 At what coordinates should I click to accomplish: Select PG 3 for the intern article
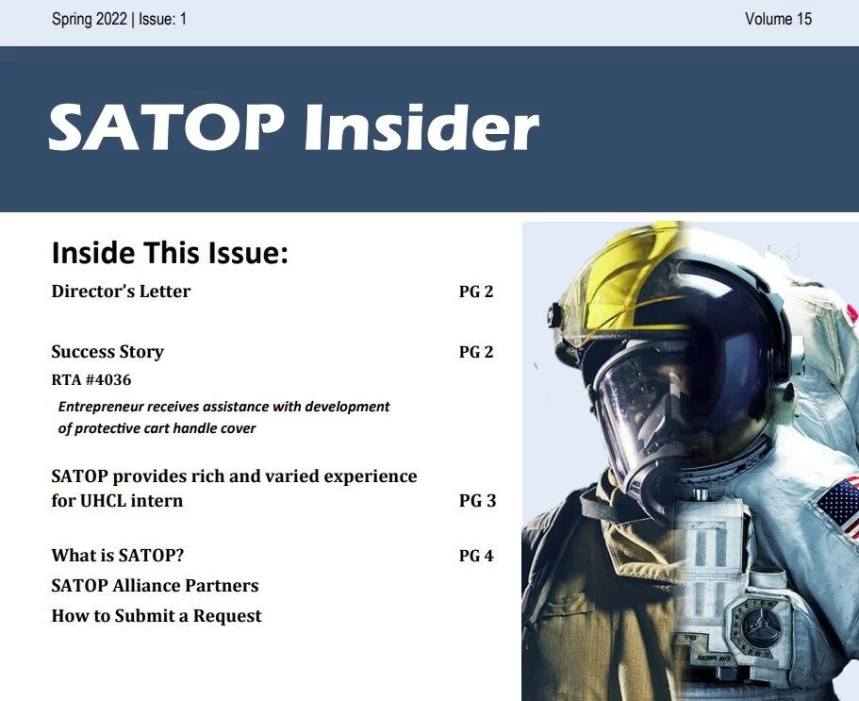(475, 501)
